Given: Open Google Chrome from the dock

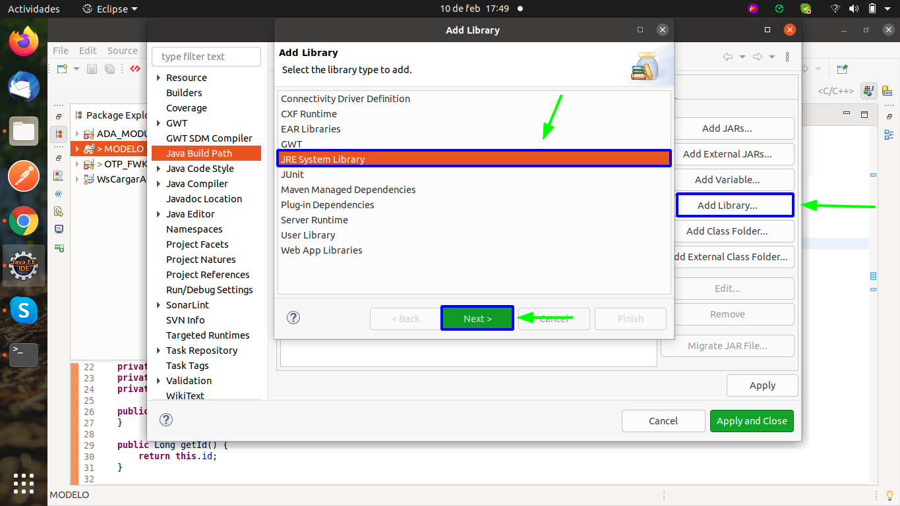Looking at the screenshot, I should [x=24, y=221].
